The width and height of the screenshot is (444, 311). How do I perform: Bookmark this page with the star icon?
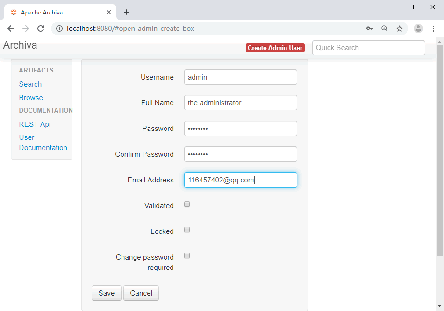coord(400,29)
